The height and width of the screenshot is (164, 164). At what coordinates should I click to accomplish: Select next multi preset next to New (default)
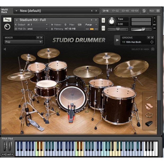tap(96, 11)
